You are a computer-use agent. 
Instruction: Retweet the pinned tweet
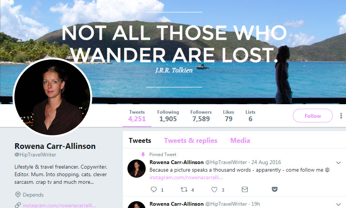[184, 189]
